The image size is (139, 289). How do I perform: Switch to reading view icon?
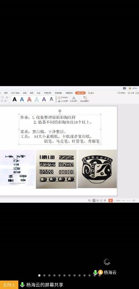[x=101, y=200]
